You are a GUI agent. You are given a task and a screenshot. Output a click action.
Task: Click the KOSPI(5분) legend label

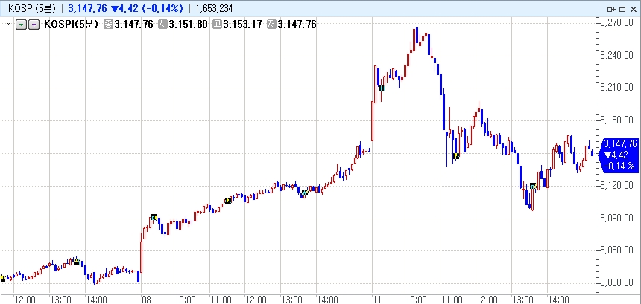point(72,25)
